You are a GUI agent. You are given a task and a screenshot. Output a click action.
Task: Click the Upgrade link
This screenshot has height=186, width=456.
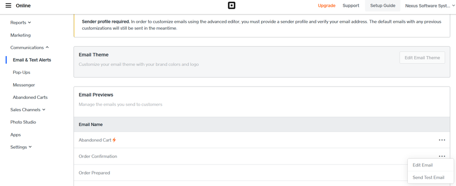click(326, 5)
